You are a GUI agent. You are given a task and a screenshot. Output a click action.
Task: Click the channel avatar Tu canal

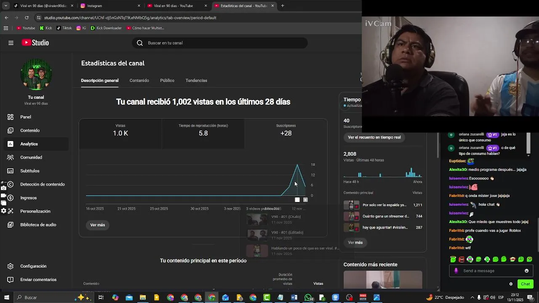tap(36, 74)
